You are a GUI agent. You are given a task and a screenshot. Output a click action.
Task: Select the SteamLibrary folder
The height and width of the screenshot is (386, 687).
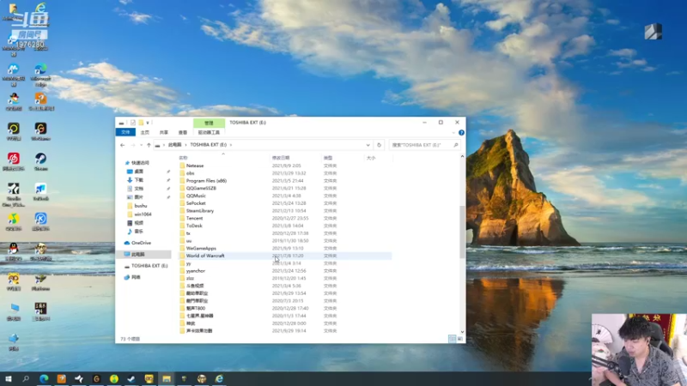point(200,211)
